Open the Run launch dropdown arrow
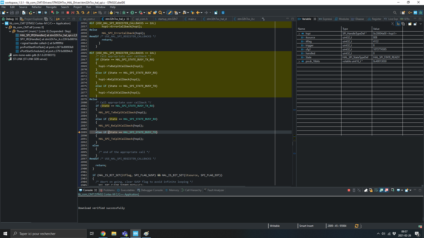The width and height of the screenshot is (424, 238). [136, 13]
